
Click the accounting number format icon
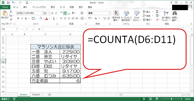pyautogui.click(x=90, y=18)
